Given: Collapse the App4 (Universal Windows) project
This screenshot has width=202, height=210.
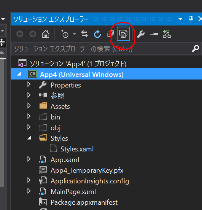Looking at the screenshot, I should click(x=19, y=74).
